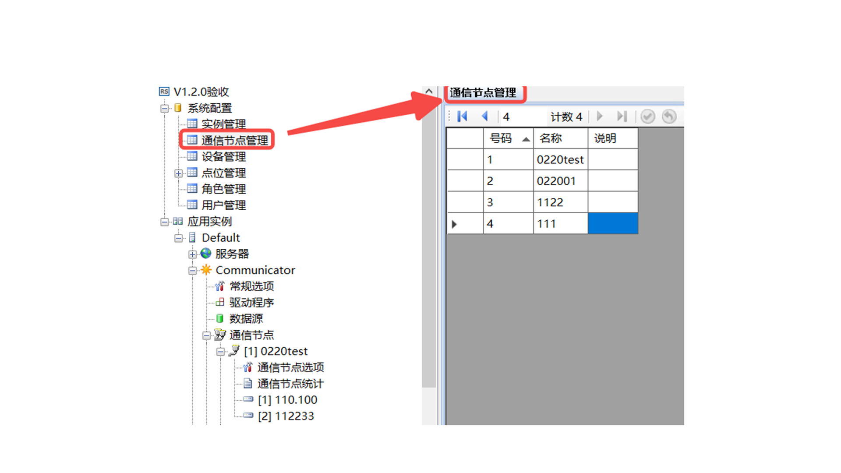
Task: Click the 应用实例 instances icon
Action: tap(178, 221)
